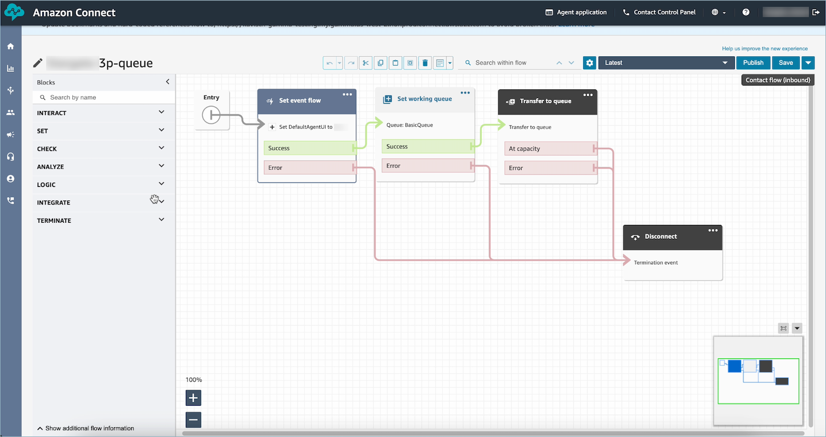
Task: Open the flow Metrics icon in the left navigation
Action: click(10, 68)
